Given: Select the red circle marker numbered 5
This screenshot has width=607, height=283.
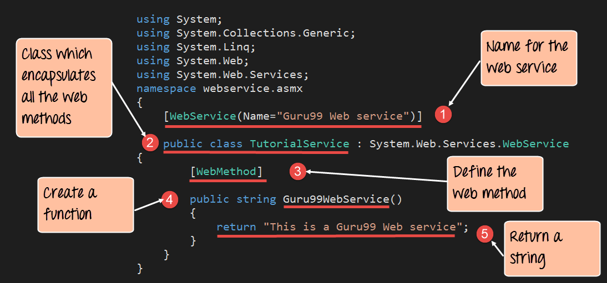Looking at the screenshot, I should 484,234.
